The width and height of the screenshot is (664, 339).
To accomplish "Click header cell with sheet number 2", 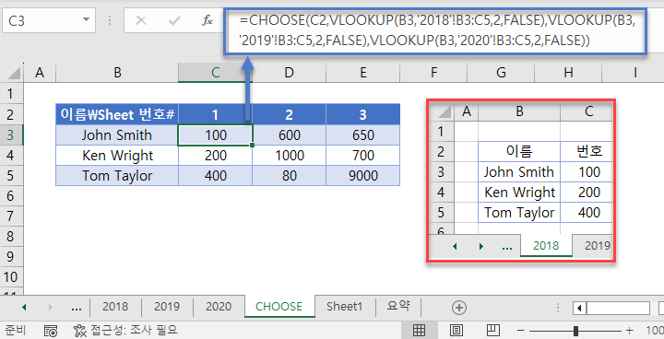I will [289, 114].
